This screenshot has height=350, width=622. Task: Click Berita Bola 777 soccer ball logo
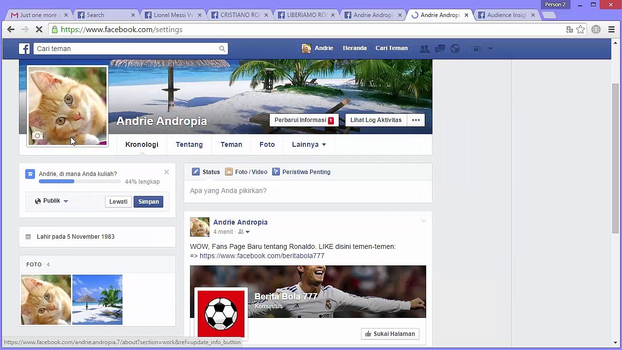point(221,314)
